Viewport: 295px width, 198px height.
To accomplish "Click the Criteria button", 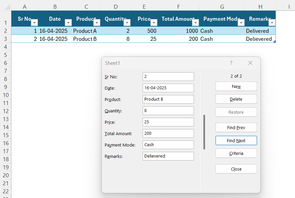I will click(236, 154).
